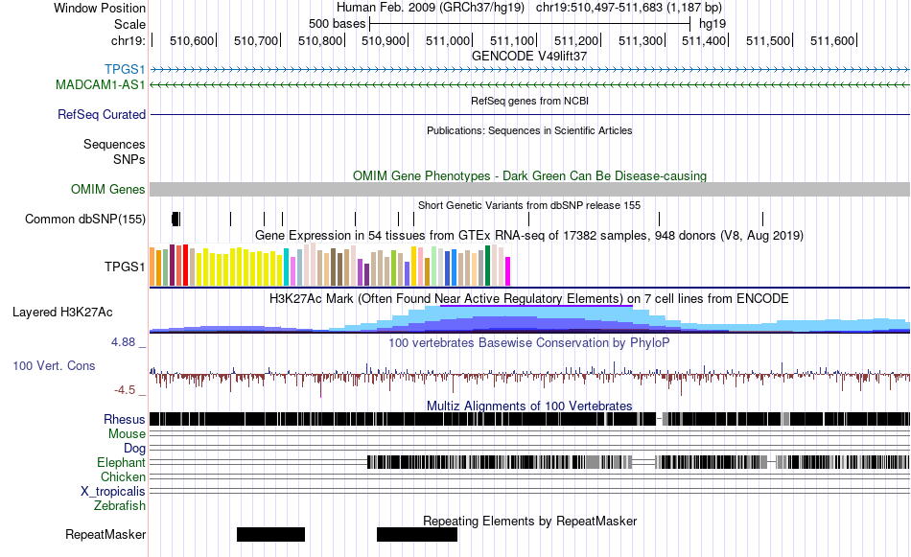
Task: Click the Window Position label
Action: (100, 8)
